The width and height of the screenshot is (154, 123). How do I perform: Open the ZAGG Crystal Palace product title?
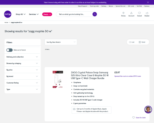point(90,75)
